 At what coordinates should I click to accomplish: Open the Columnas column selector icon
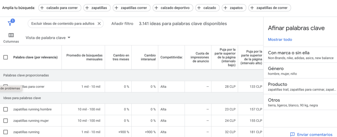(x=11, y=35)
